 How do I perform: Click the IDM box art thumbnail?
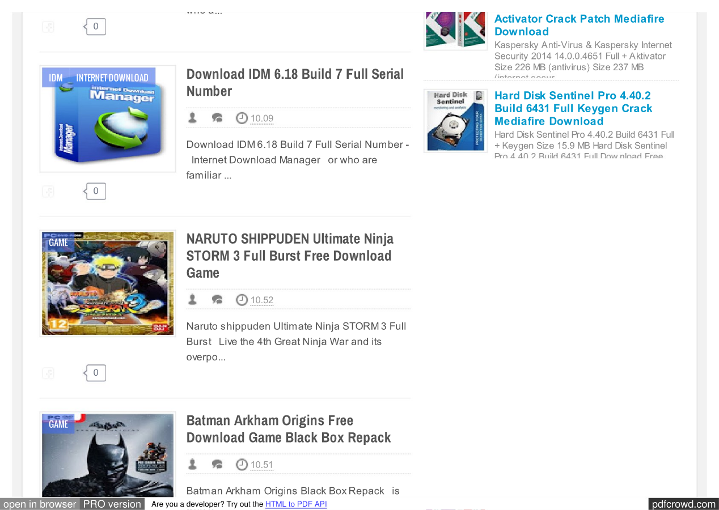tap(108, 119)
